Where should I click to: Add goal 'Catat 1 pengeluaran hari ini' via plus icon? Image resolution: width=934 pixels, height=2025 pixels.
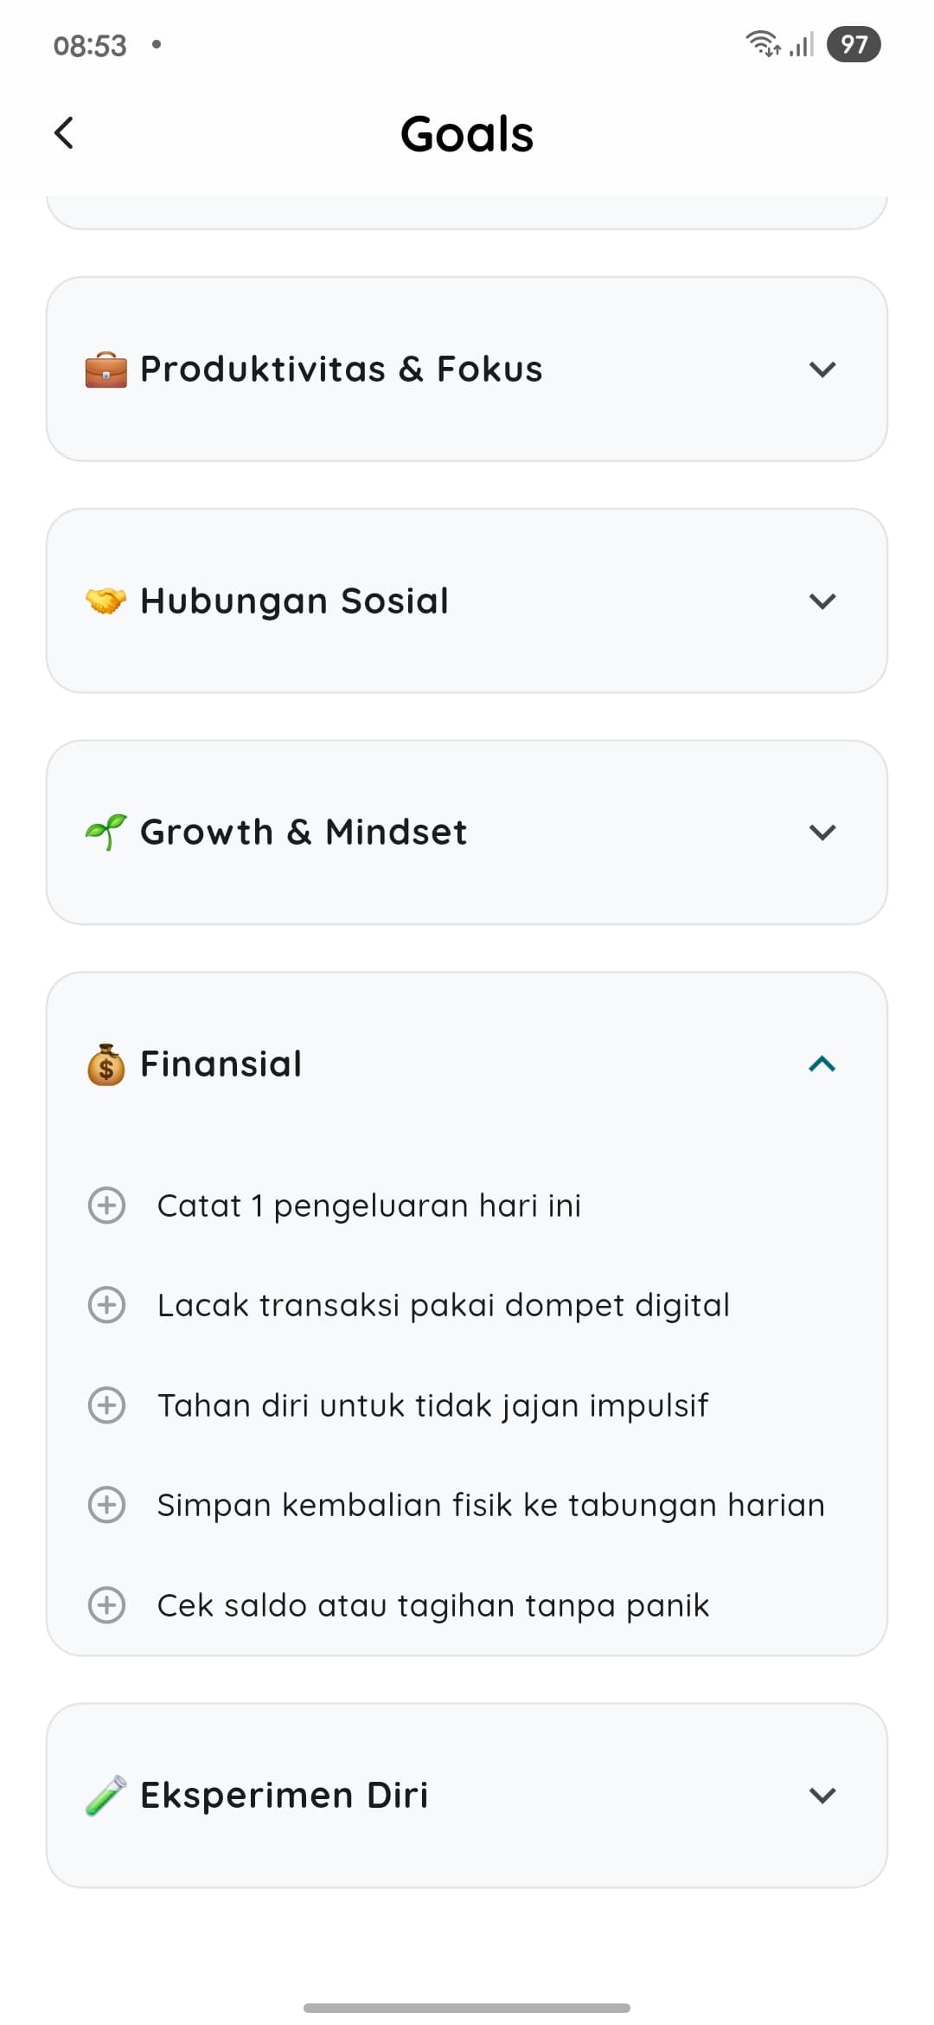click(106, 1205)
